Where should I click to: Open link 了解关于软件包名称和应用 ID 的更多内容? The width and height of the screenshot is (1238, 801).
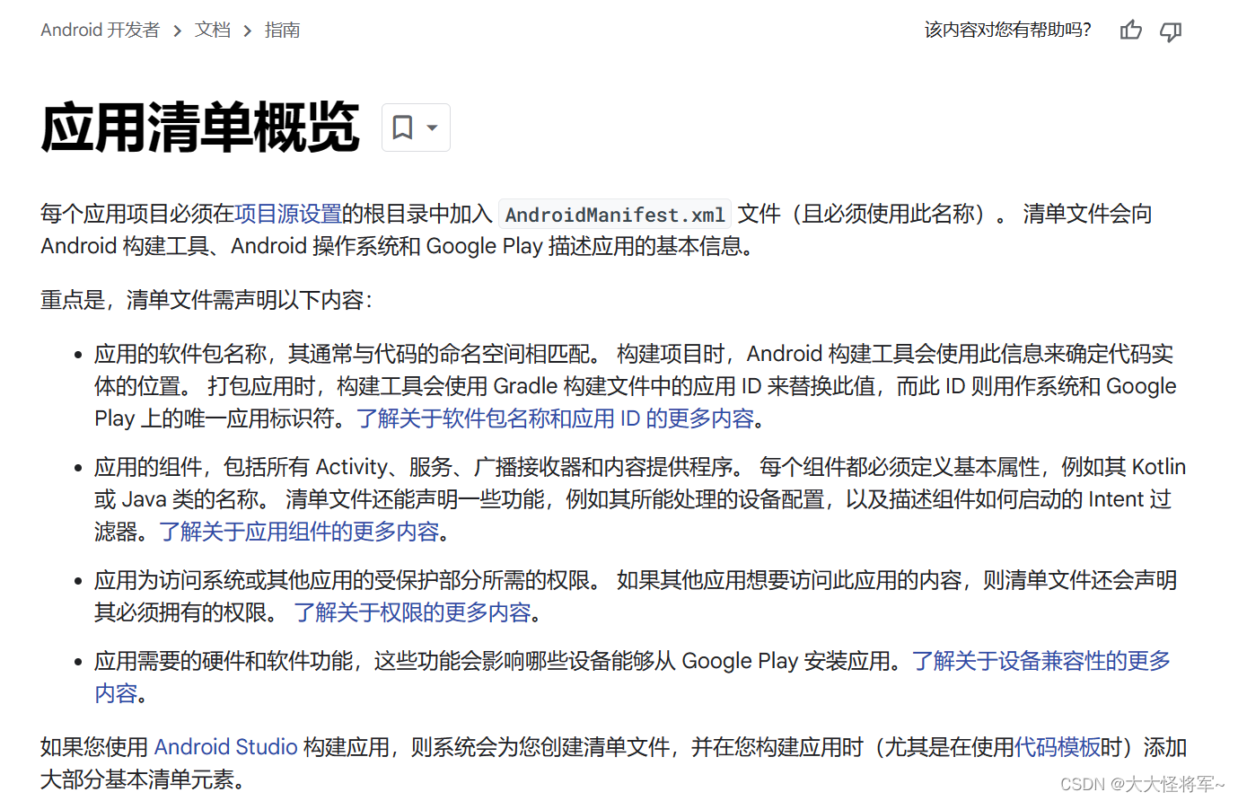tap(556, 418)
